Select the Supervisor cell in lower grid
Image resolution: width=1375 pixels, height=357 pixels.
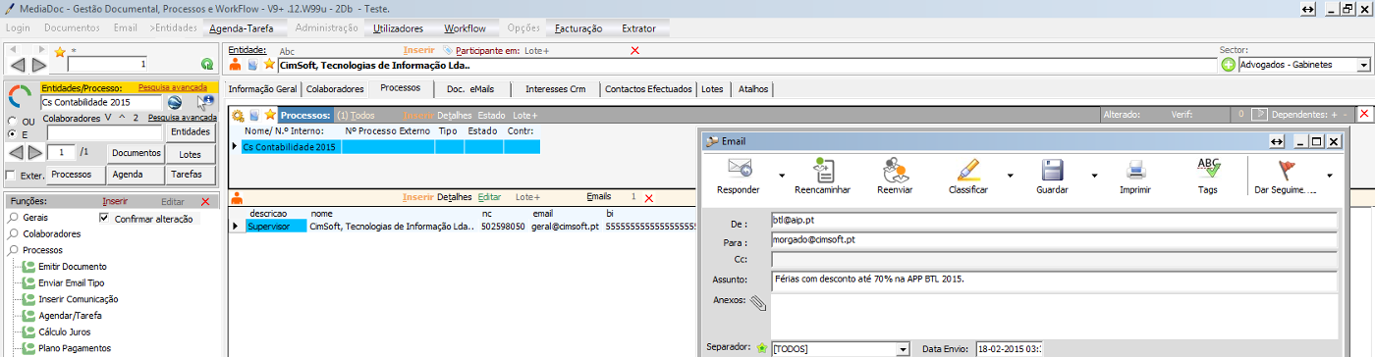276,227
